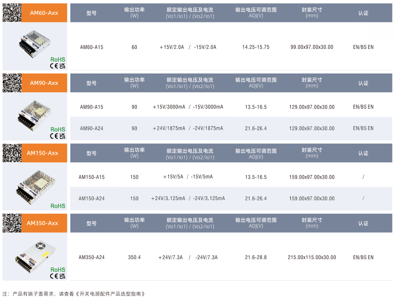Click the QR code beside AM90-Axx

tap(12, 83)
